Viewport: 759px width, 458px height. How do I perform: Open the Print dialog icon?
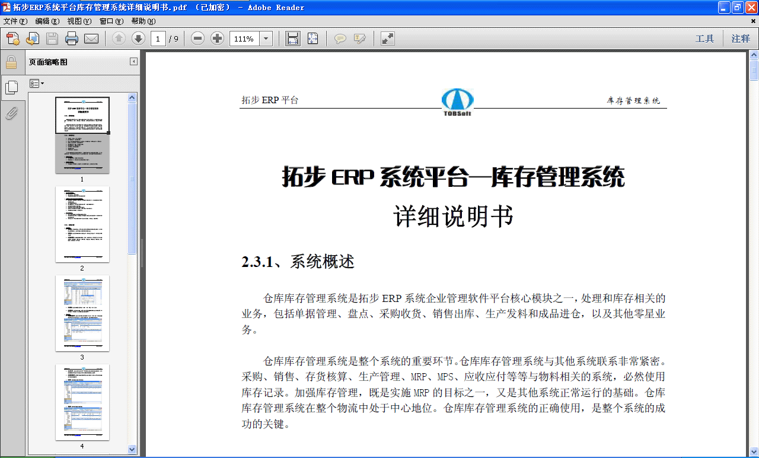tap(71, 38)
